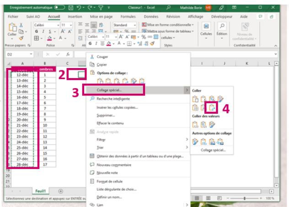Click Collage spécial… link in submenu
The width and height of the screenshot is (289, 207).
coord(213,150)
